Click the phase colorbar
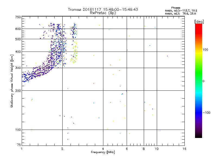 [199, 80]
